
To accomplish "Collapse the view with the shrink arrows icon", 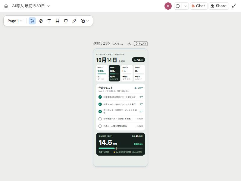I will tap(234, 6).
